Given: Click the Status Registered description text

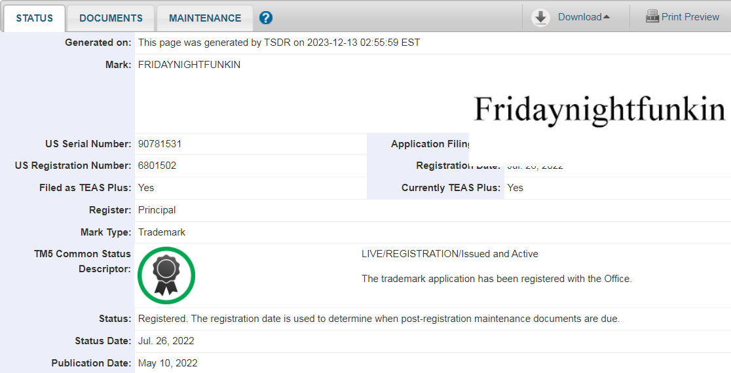Looking at the screenshot, I should [x=379, y=319].
